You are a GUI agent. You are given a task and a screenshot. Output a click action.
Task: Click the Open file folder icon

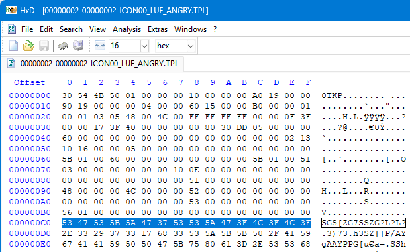[28, 46]
